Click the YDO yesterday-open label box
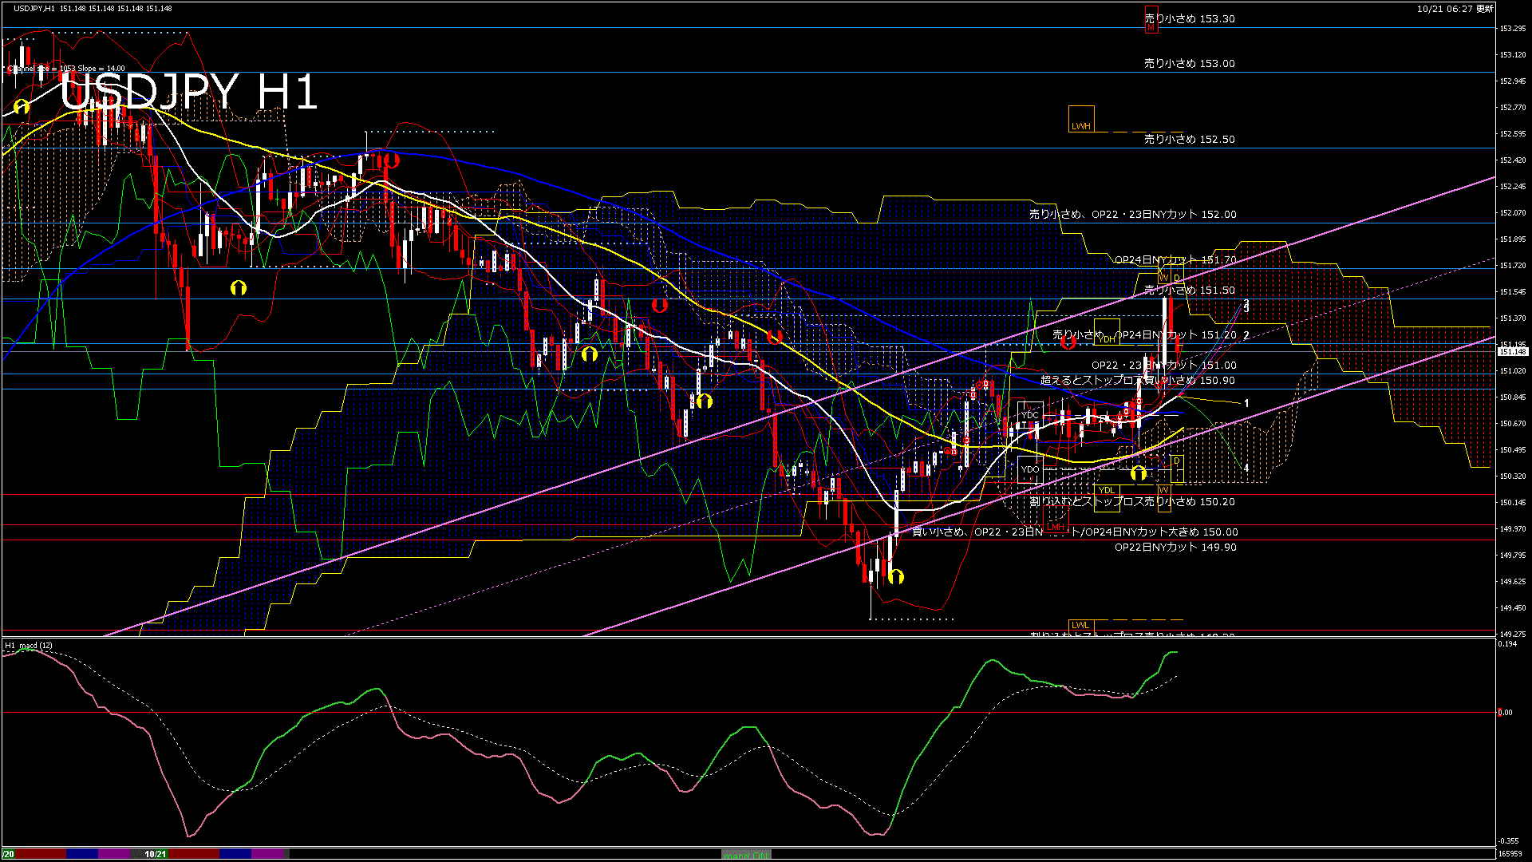 1029,469
